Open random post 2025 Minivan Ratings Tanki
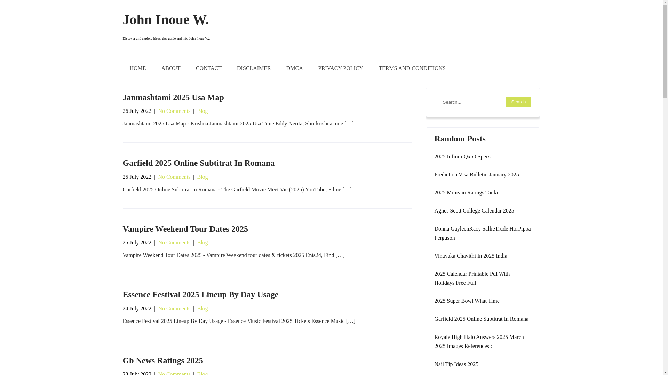Screen dimensions: 668x375 (x=466, y=193)
